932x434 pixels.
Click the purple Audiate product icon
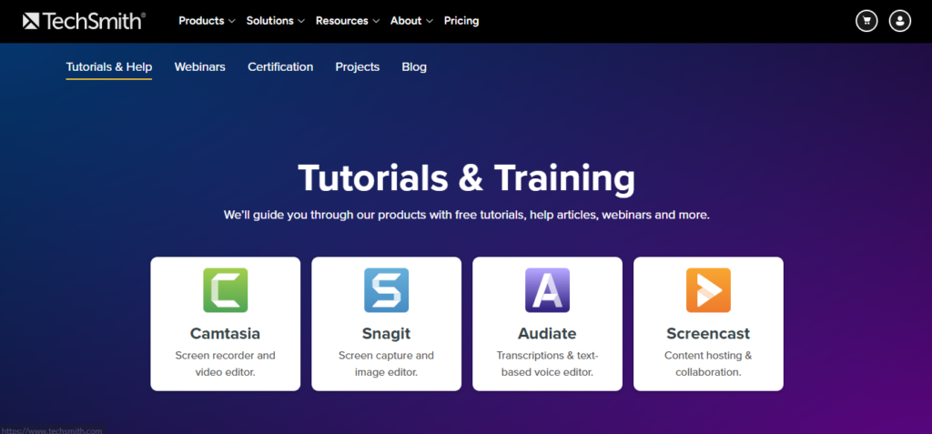(547, 290)
